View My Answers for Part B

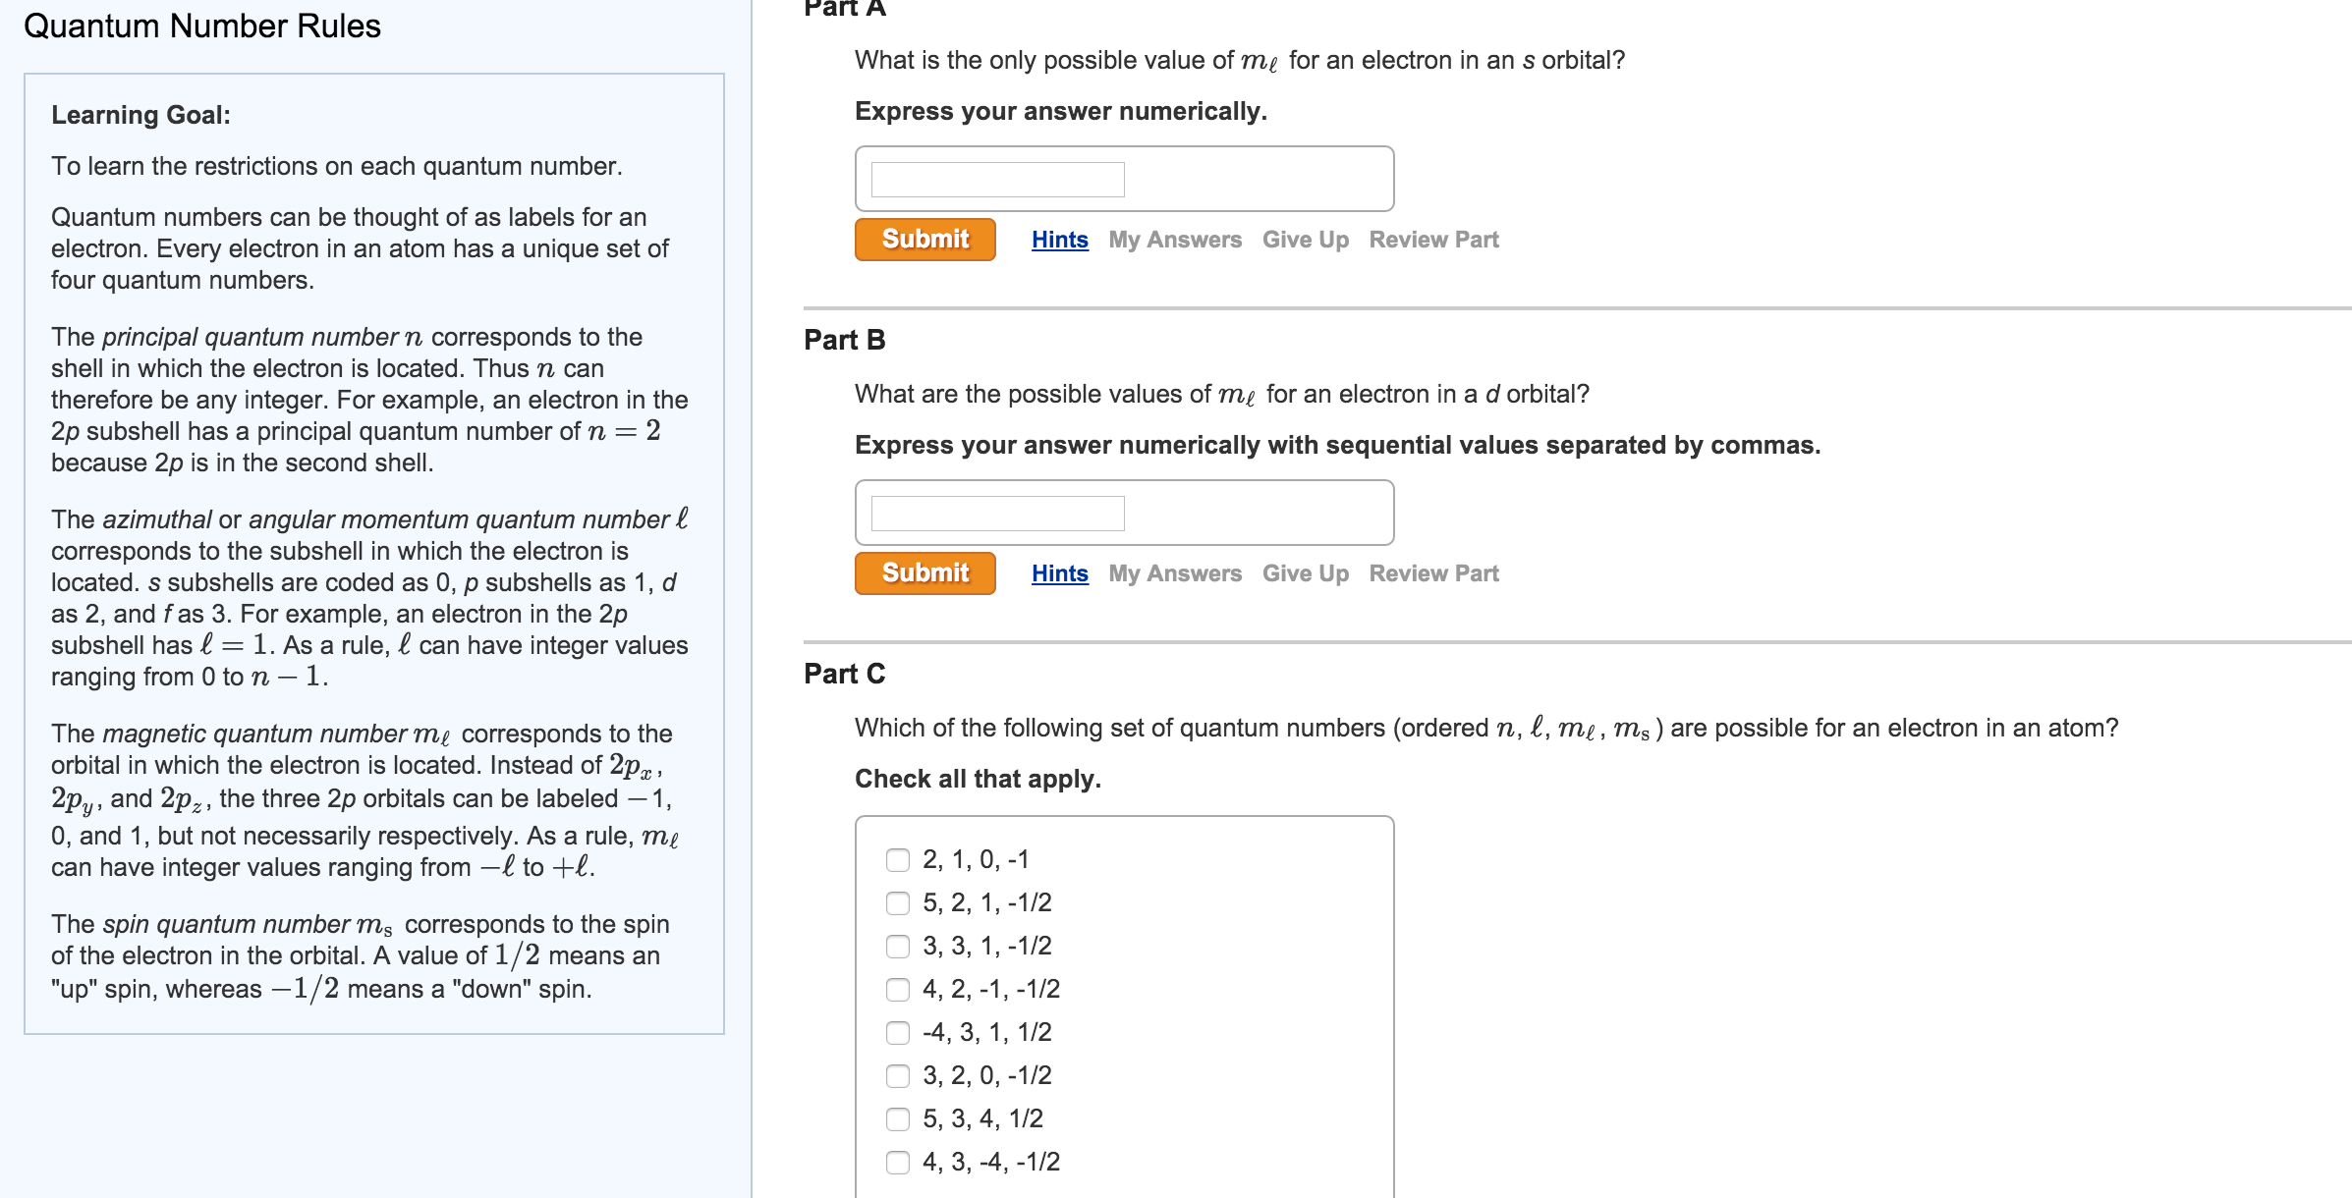click(1173, 572)
